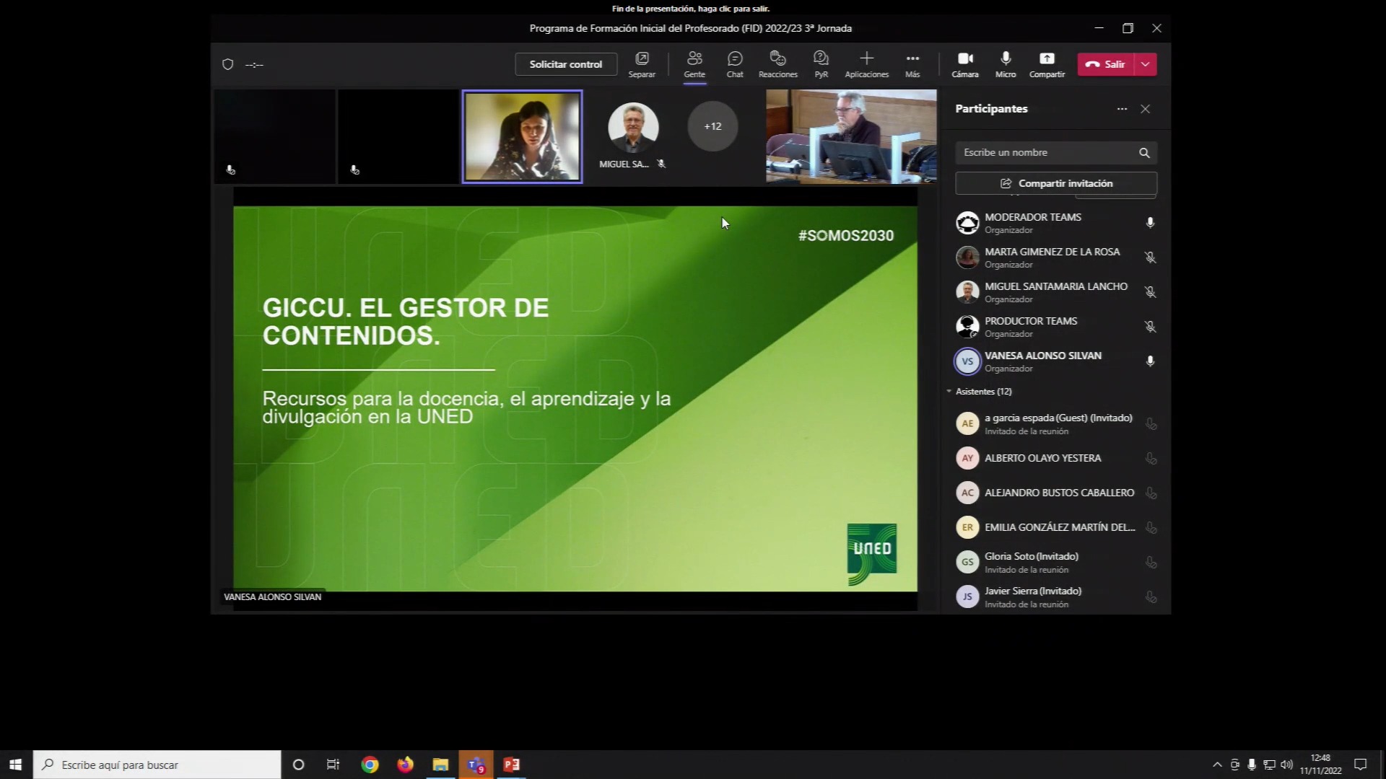Click ALBERTO OLAYO YESTERA mic status icon
The image size is (1386, 779).
[x=1151, y=459]
